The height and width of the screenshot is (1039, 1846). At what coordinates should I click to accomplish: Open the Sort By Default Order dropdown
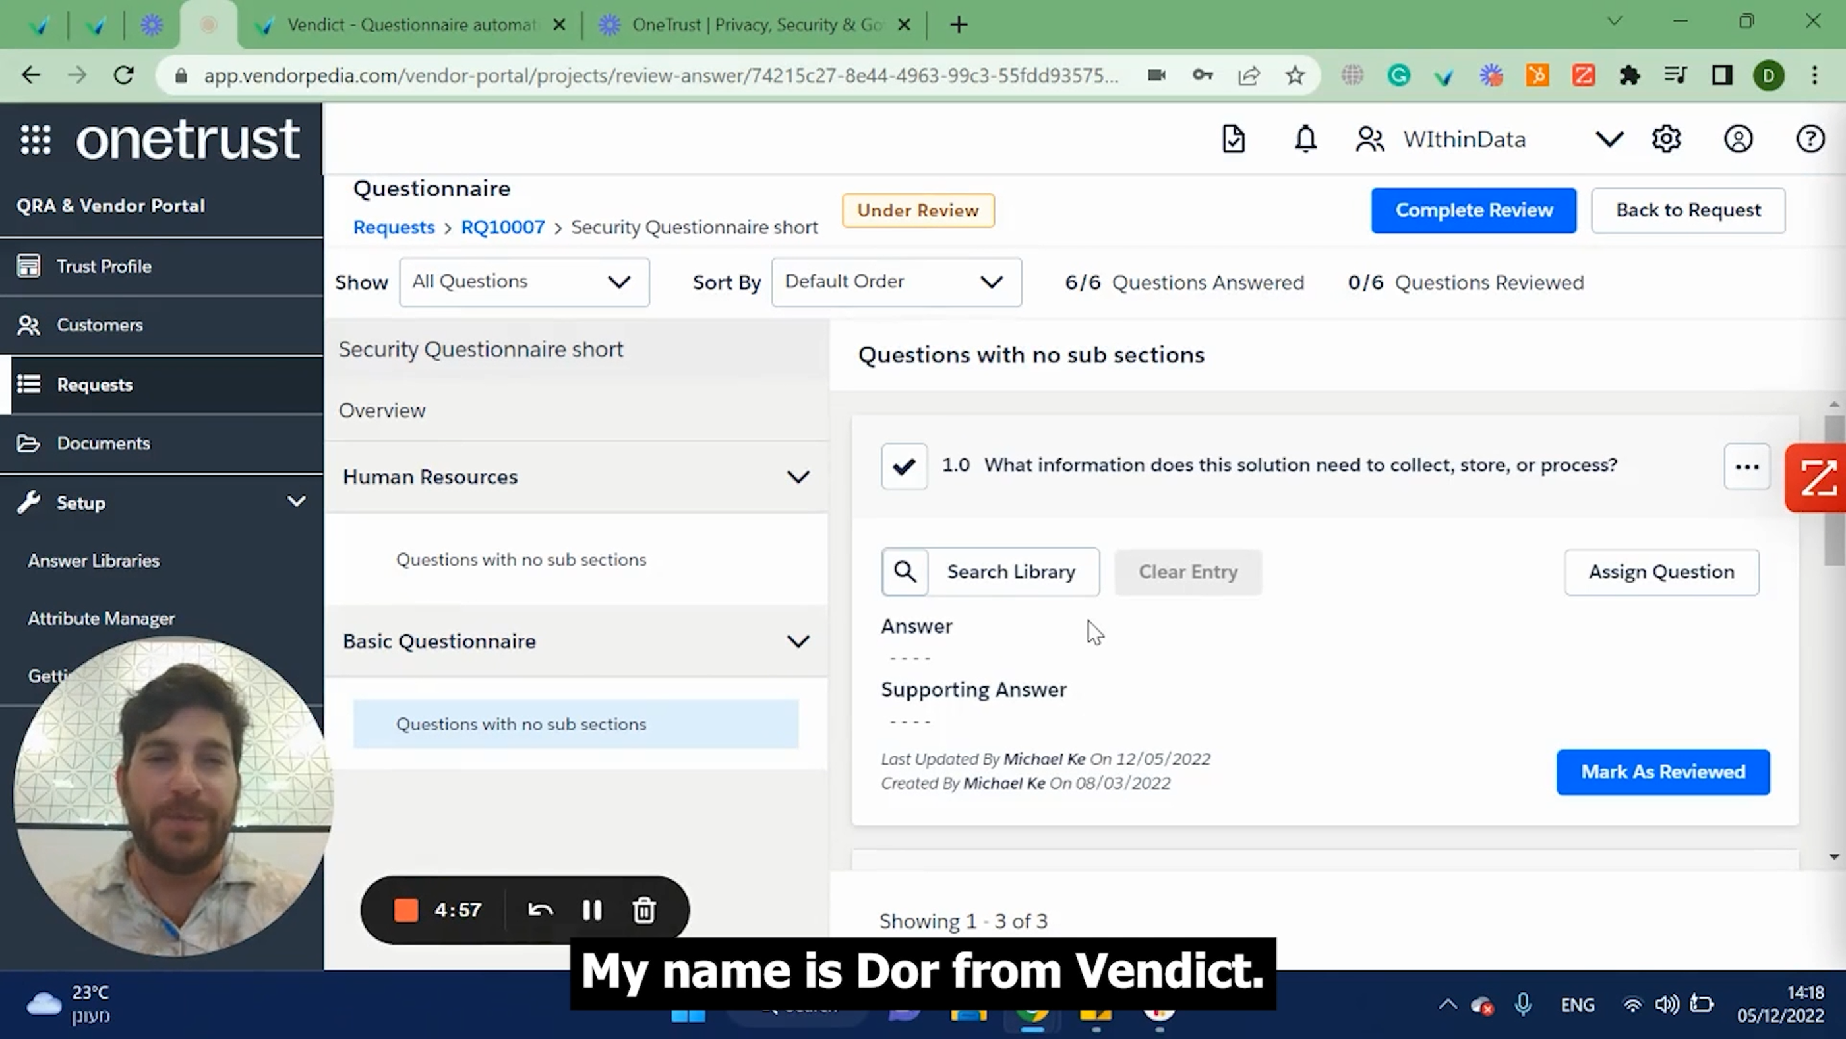pos(896,282)
